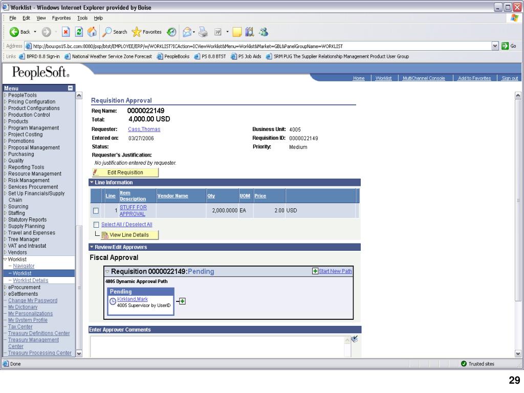Open PeopleBooks links bar shortcut

click(173, 56)
